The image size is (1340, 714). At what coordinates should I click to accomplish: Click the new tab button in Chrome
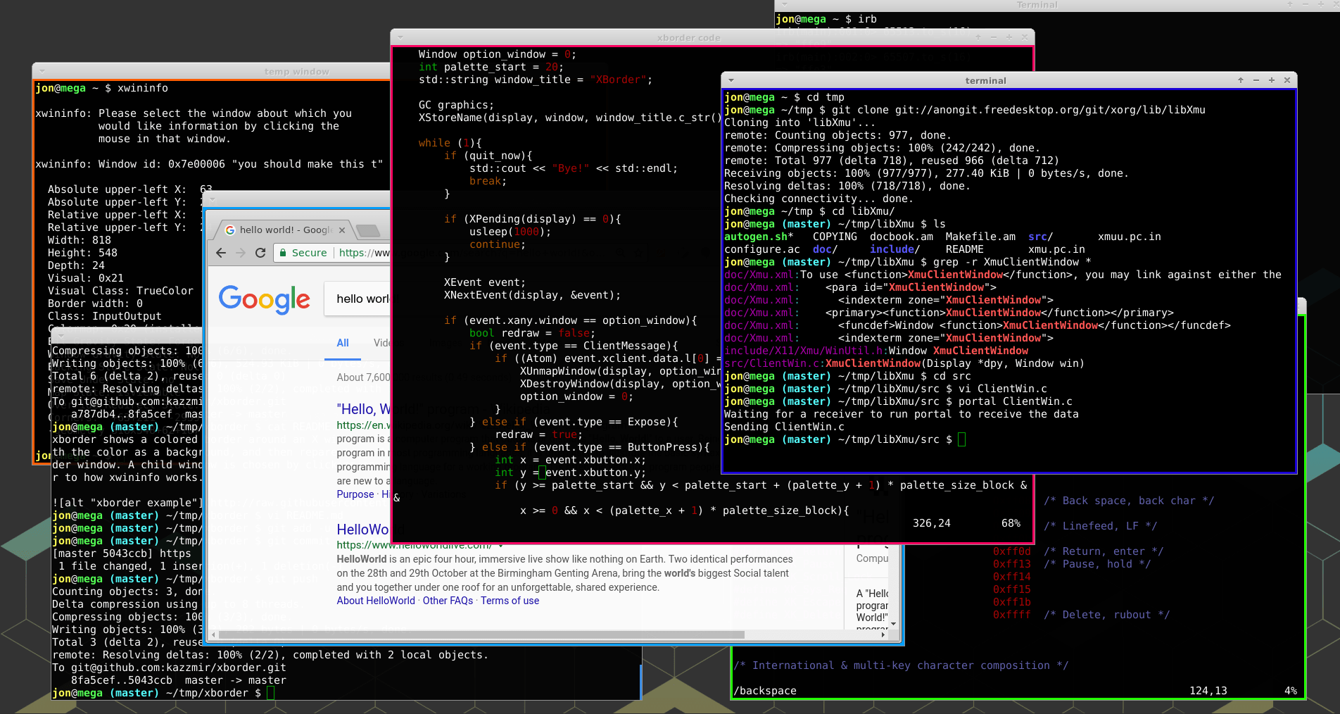(368, 231)
